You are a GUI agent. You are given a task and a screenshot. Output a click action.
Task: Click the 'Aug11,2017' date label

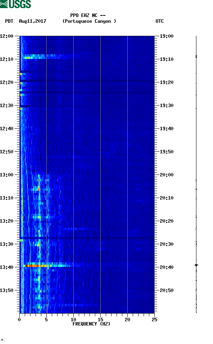pyautogui.click(x=32, y=21)
